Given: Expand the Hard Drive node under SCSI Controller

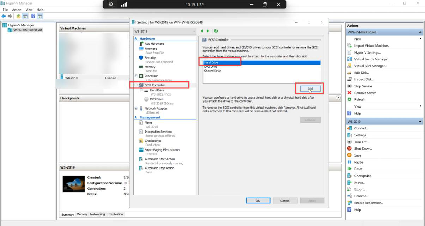Looking at the screenshot, I should 141,90.
